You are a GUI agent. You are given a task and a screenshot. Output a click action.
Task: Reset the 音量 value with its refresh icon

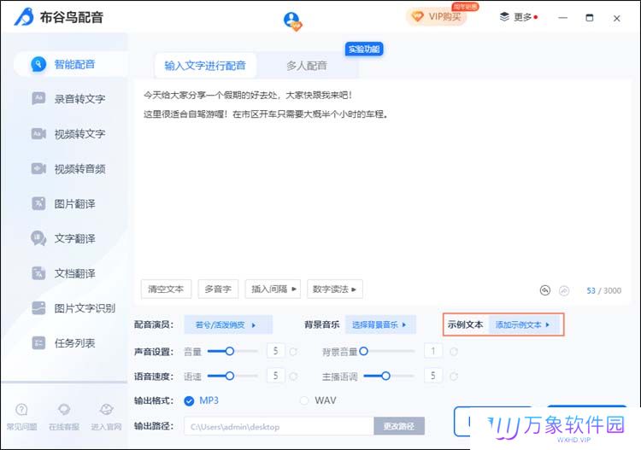293,352
